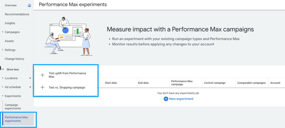Click the Comparable campaigns column header
The height and width of the screenshot is (128, 285).
(x=251, y=83)
